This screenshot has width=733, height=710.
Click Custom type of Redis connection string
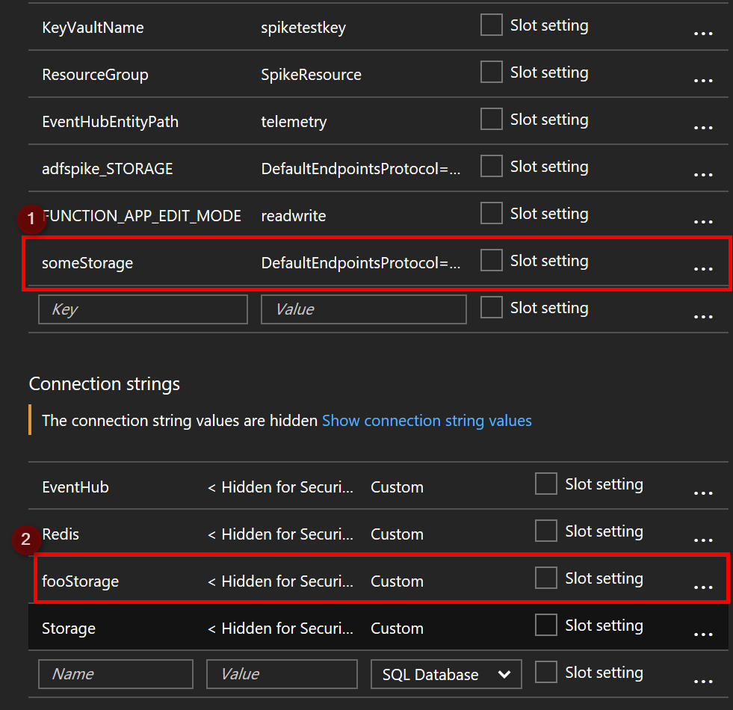click(397, 534)
